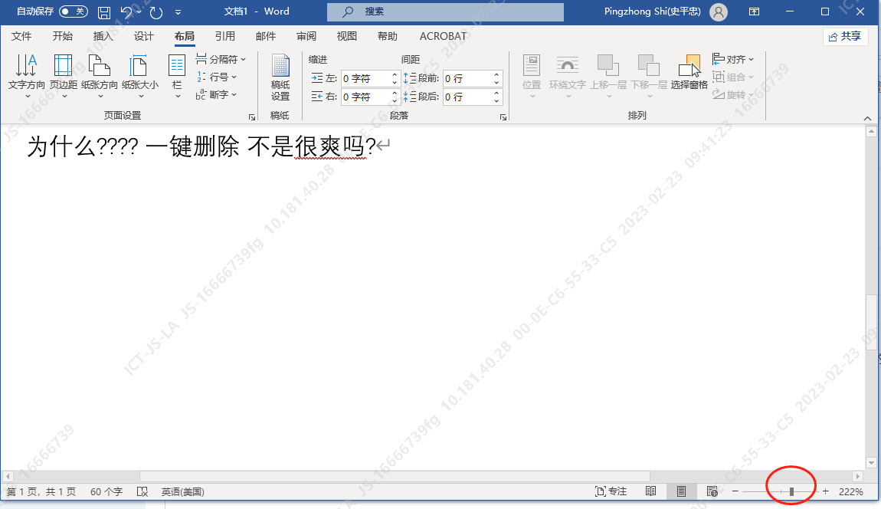Open the 纸张大小 paper size tool
The image size is (881, 509).
[139, 75]
